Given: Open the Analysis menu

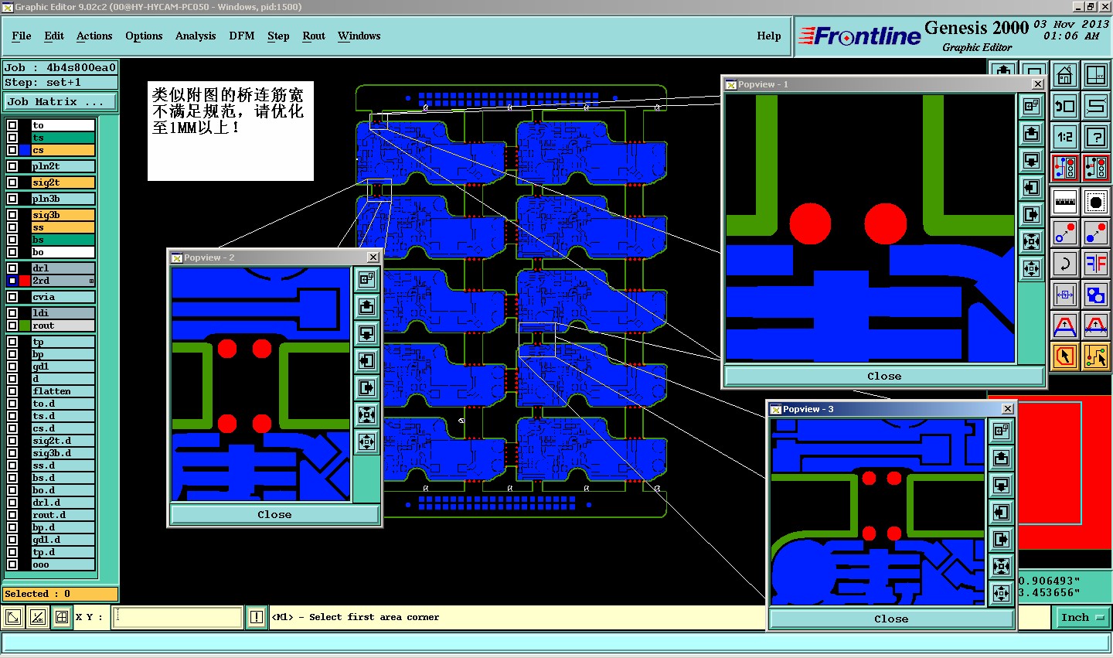Looking at the screenshot, I should (x=196, y=36).
